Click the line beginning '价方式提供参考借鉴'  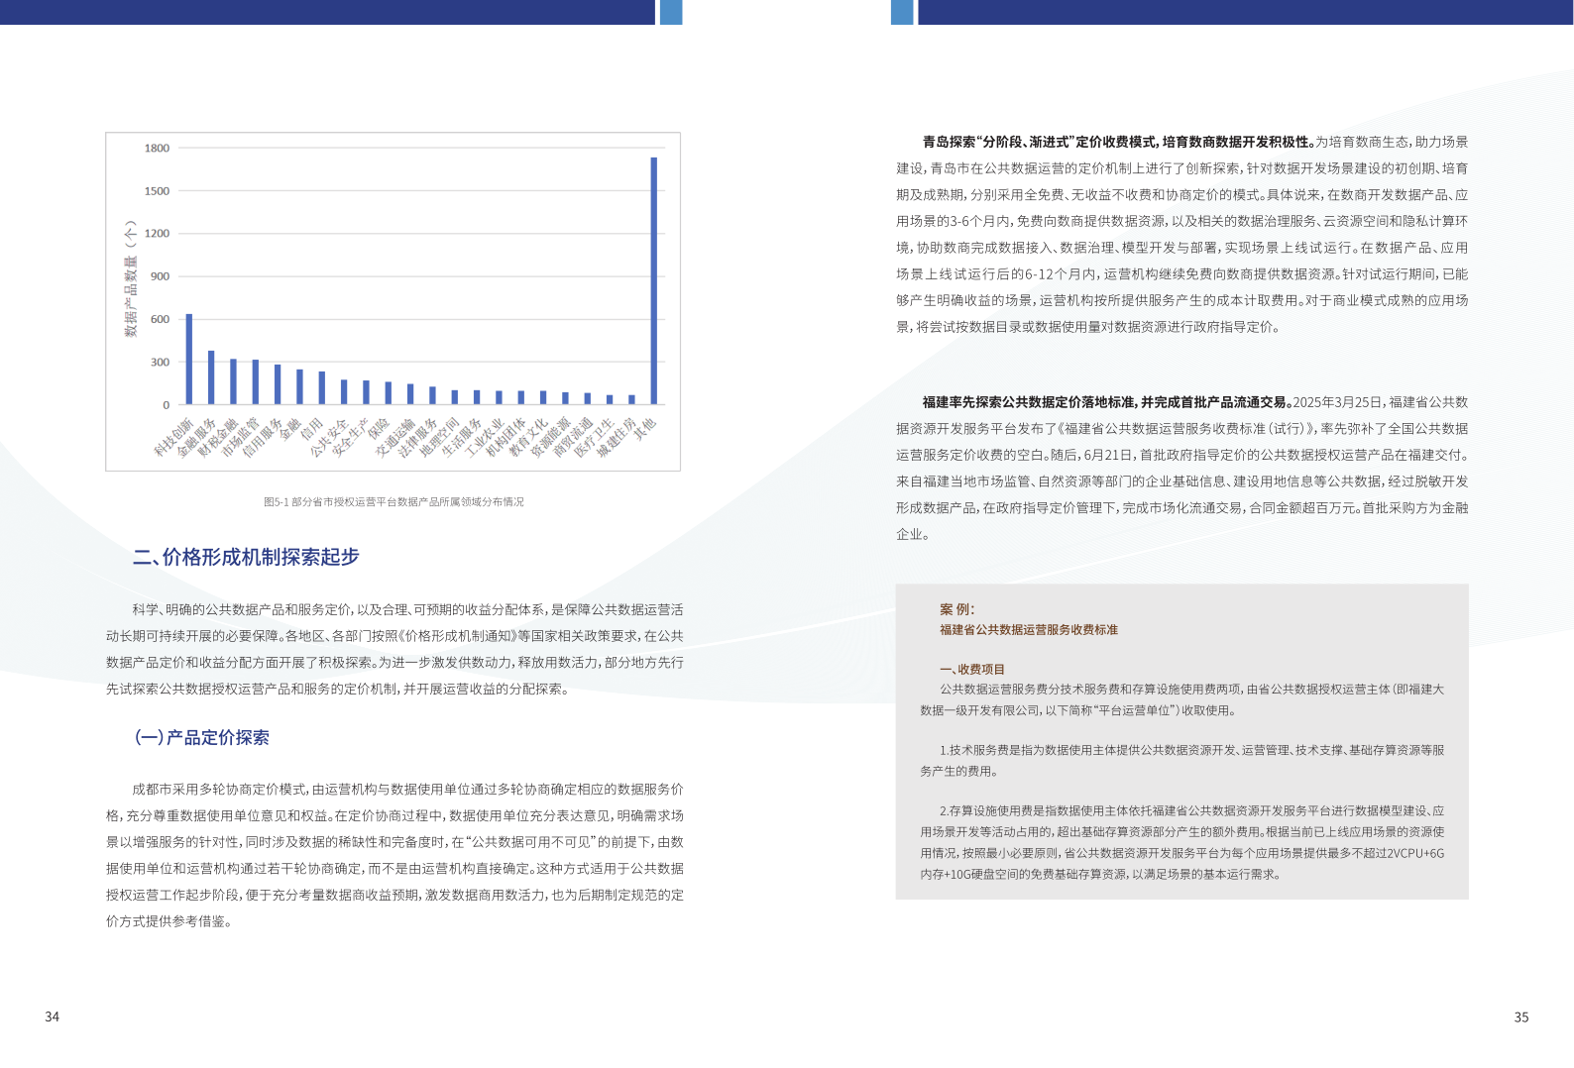pyautogui.click(x=169, y=921)
